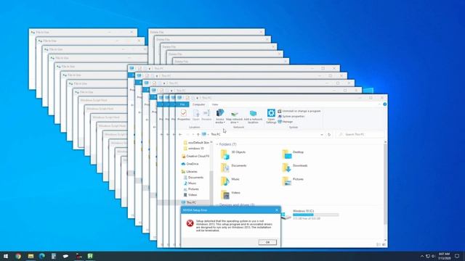
Task: Click the C: drive usage bar
Action: coord(315,215)
